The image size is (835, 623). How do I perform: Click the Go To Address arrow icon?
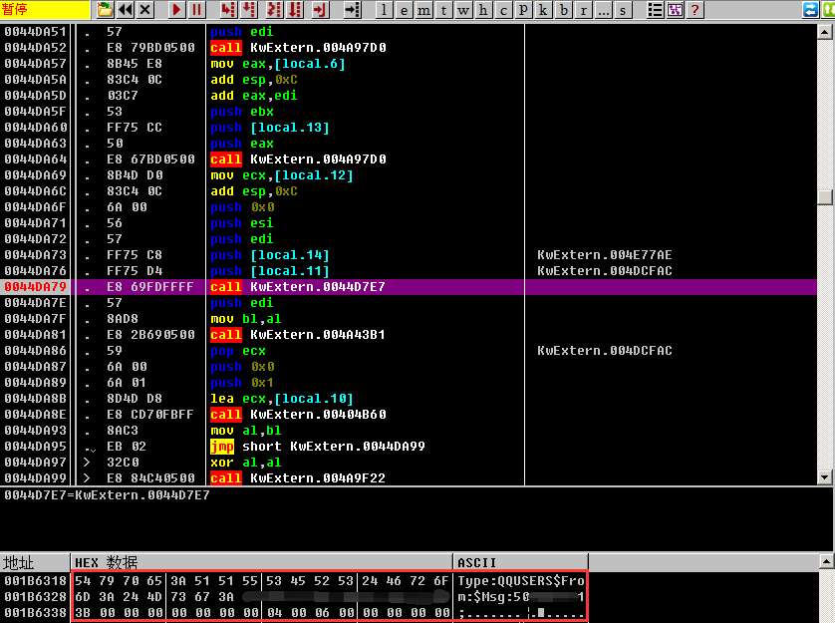tap(351, 10)
